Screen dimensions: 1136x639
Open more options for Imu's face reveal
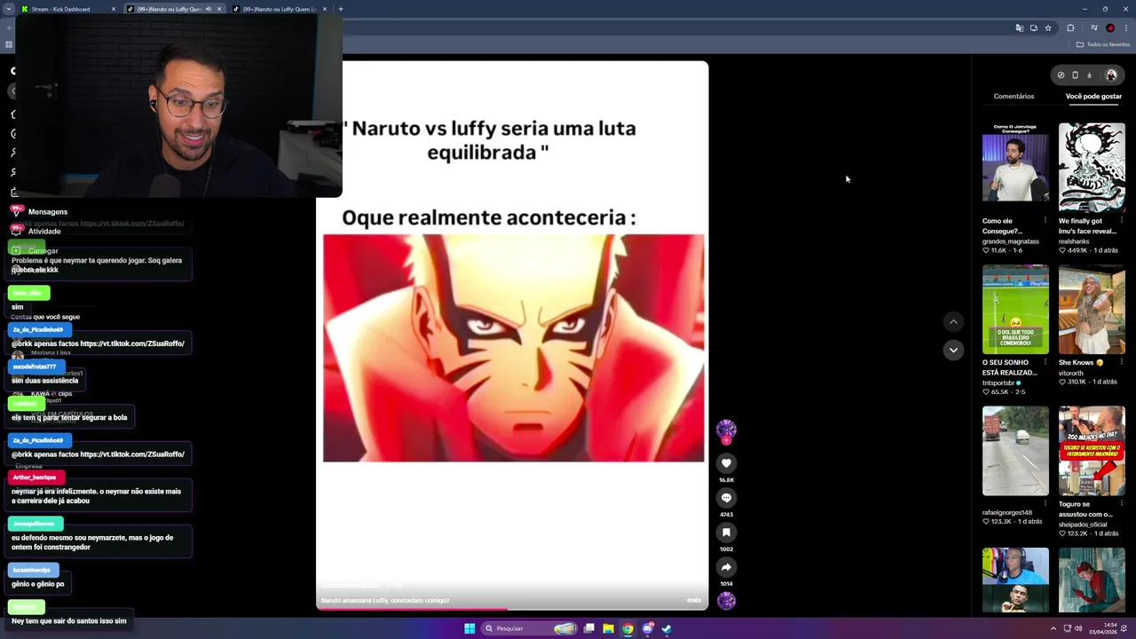1122,220
